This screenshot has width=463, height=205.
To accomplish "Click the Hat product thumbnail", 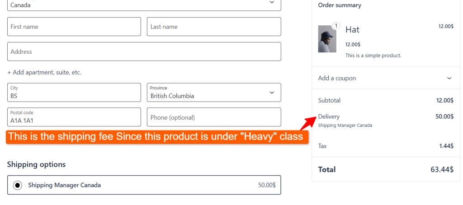I will pos(327,39).
